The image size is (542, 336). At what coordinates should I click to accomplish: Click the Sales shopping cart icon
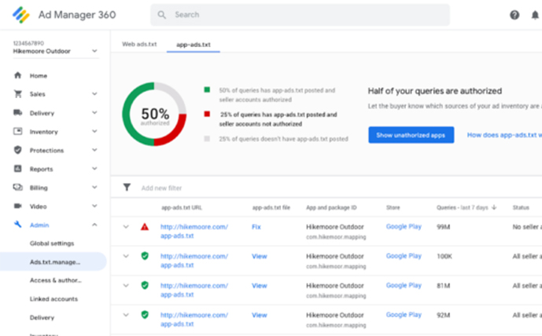pyautogui.click(x=17, y=94)
